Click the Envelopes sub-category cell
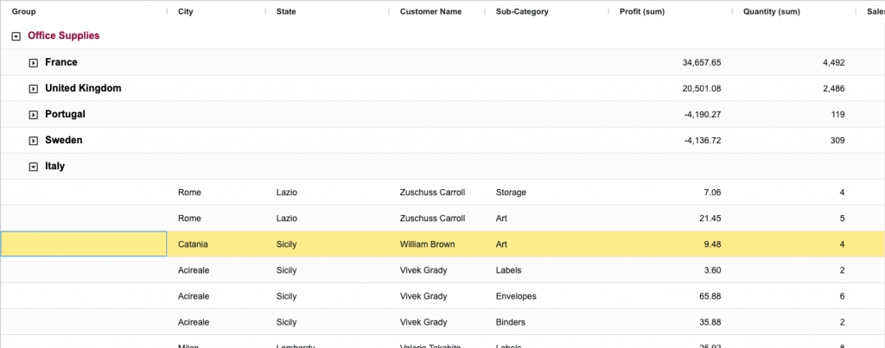 (516, 296)
